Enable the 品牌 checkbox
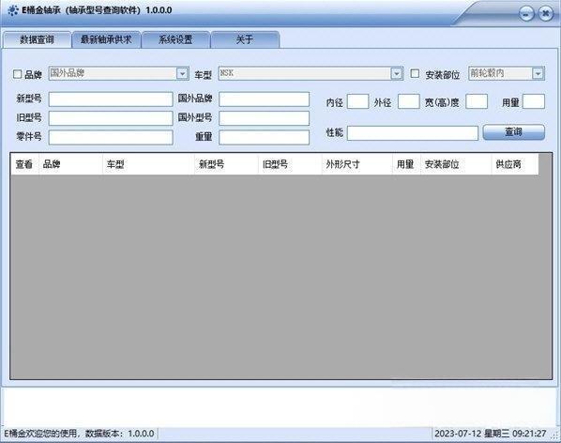 (x=17, y=74)
